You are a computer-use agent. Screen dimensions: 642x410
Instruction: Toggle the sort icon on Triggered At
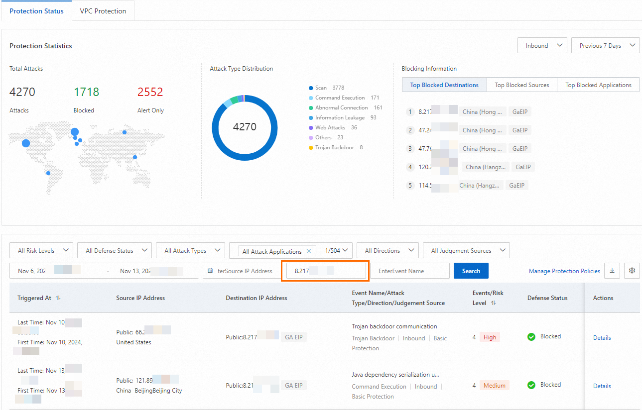coord(58,298)
